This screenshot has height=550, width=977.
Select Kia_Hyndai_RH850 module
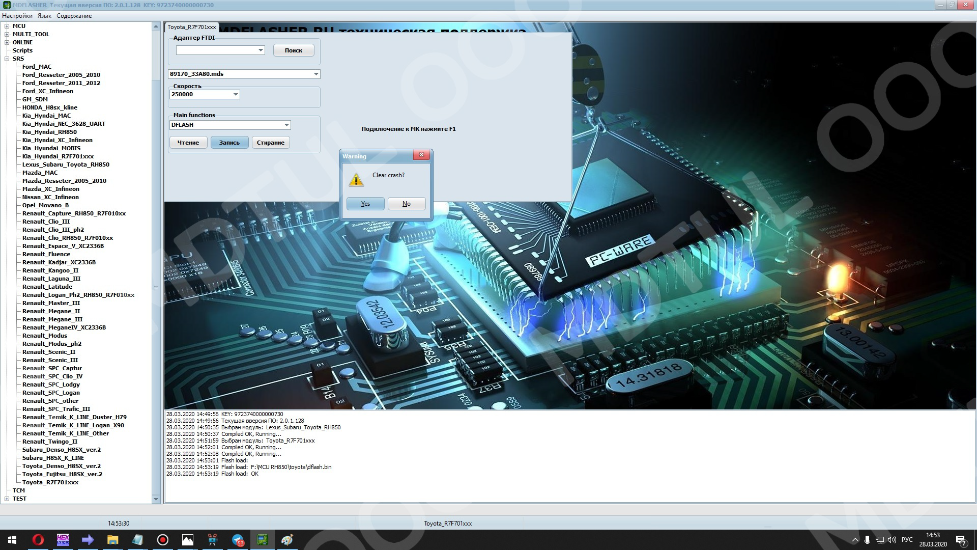pos(49,132)
